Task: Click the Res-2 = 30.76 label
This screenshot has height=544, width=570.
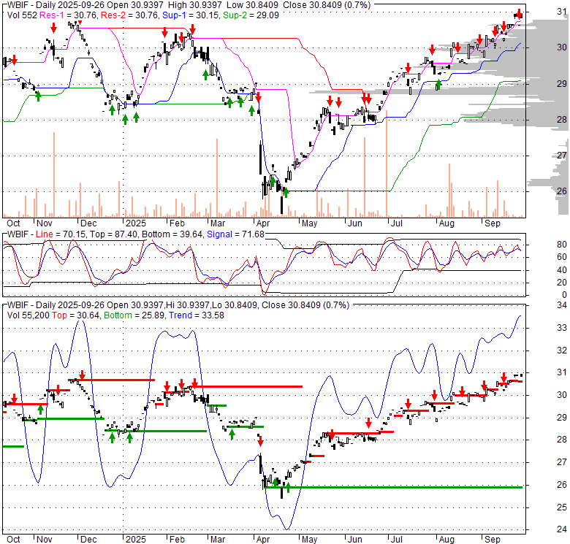Action: (130, 15)
